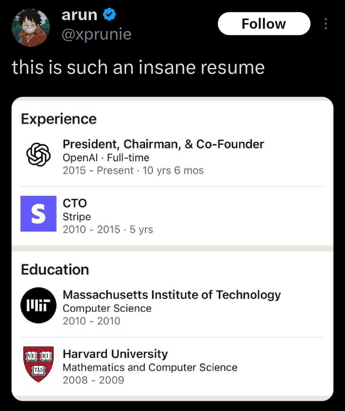
Task: Open the @xprunie handle link
Action: (x=96, y=34)
